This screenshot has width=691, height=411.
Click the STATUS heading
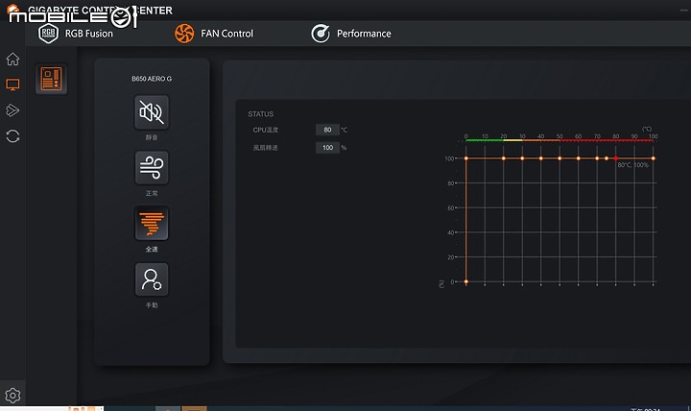[x=260, y=113]
